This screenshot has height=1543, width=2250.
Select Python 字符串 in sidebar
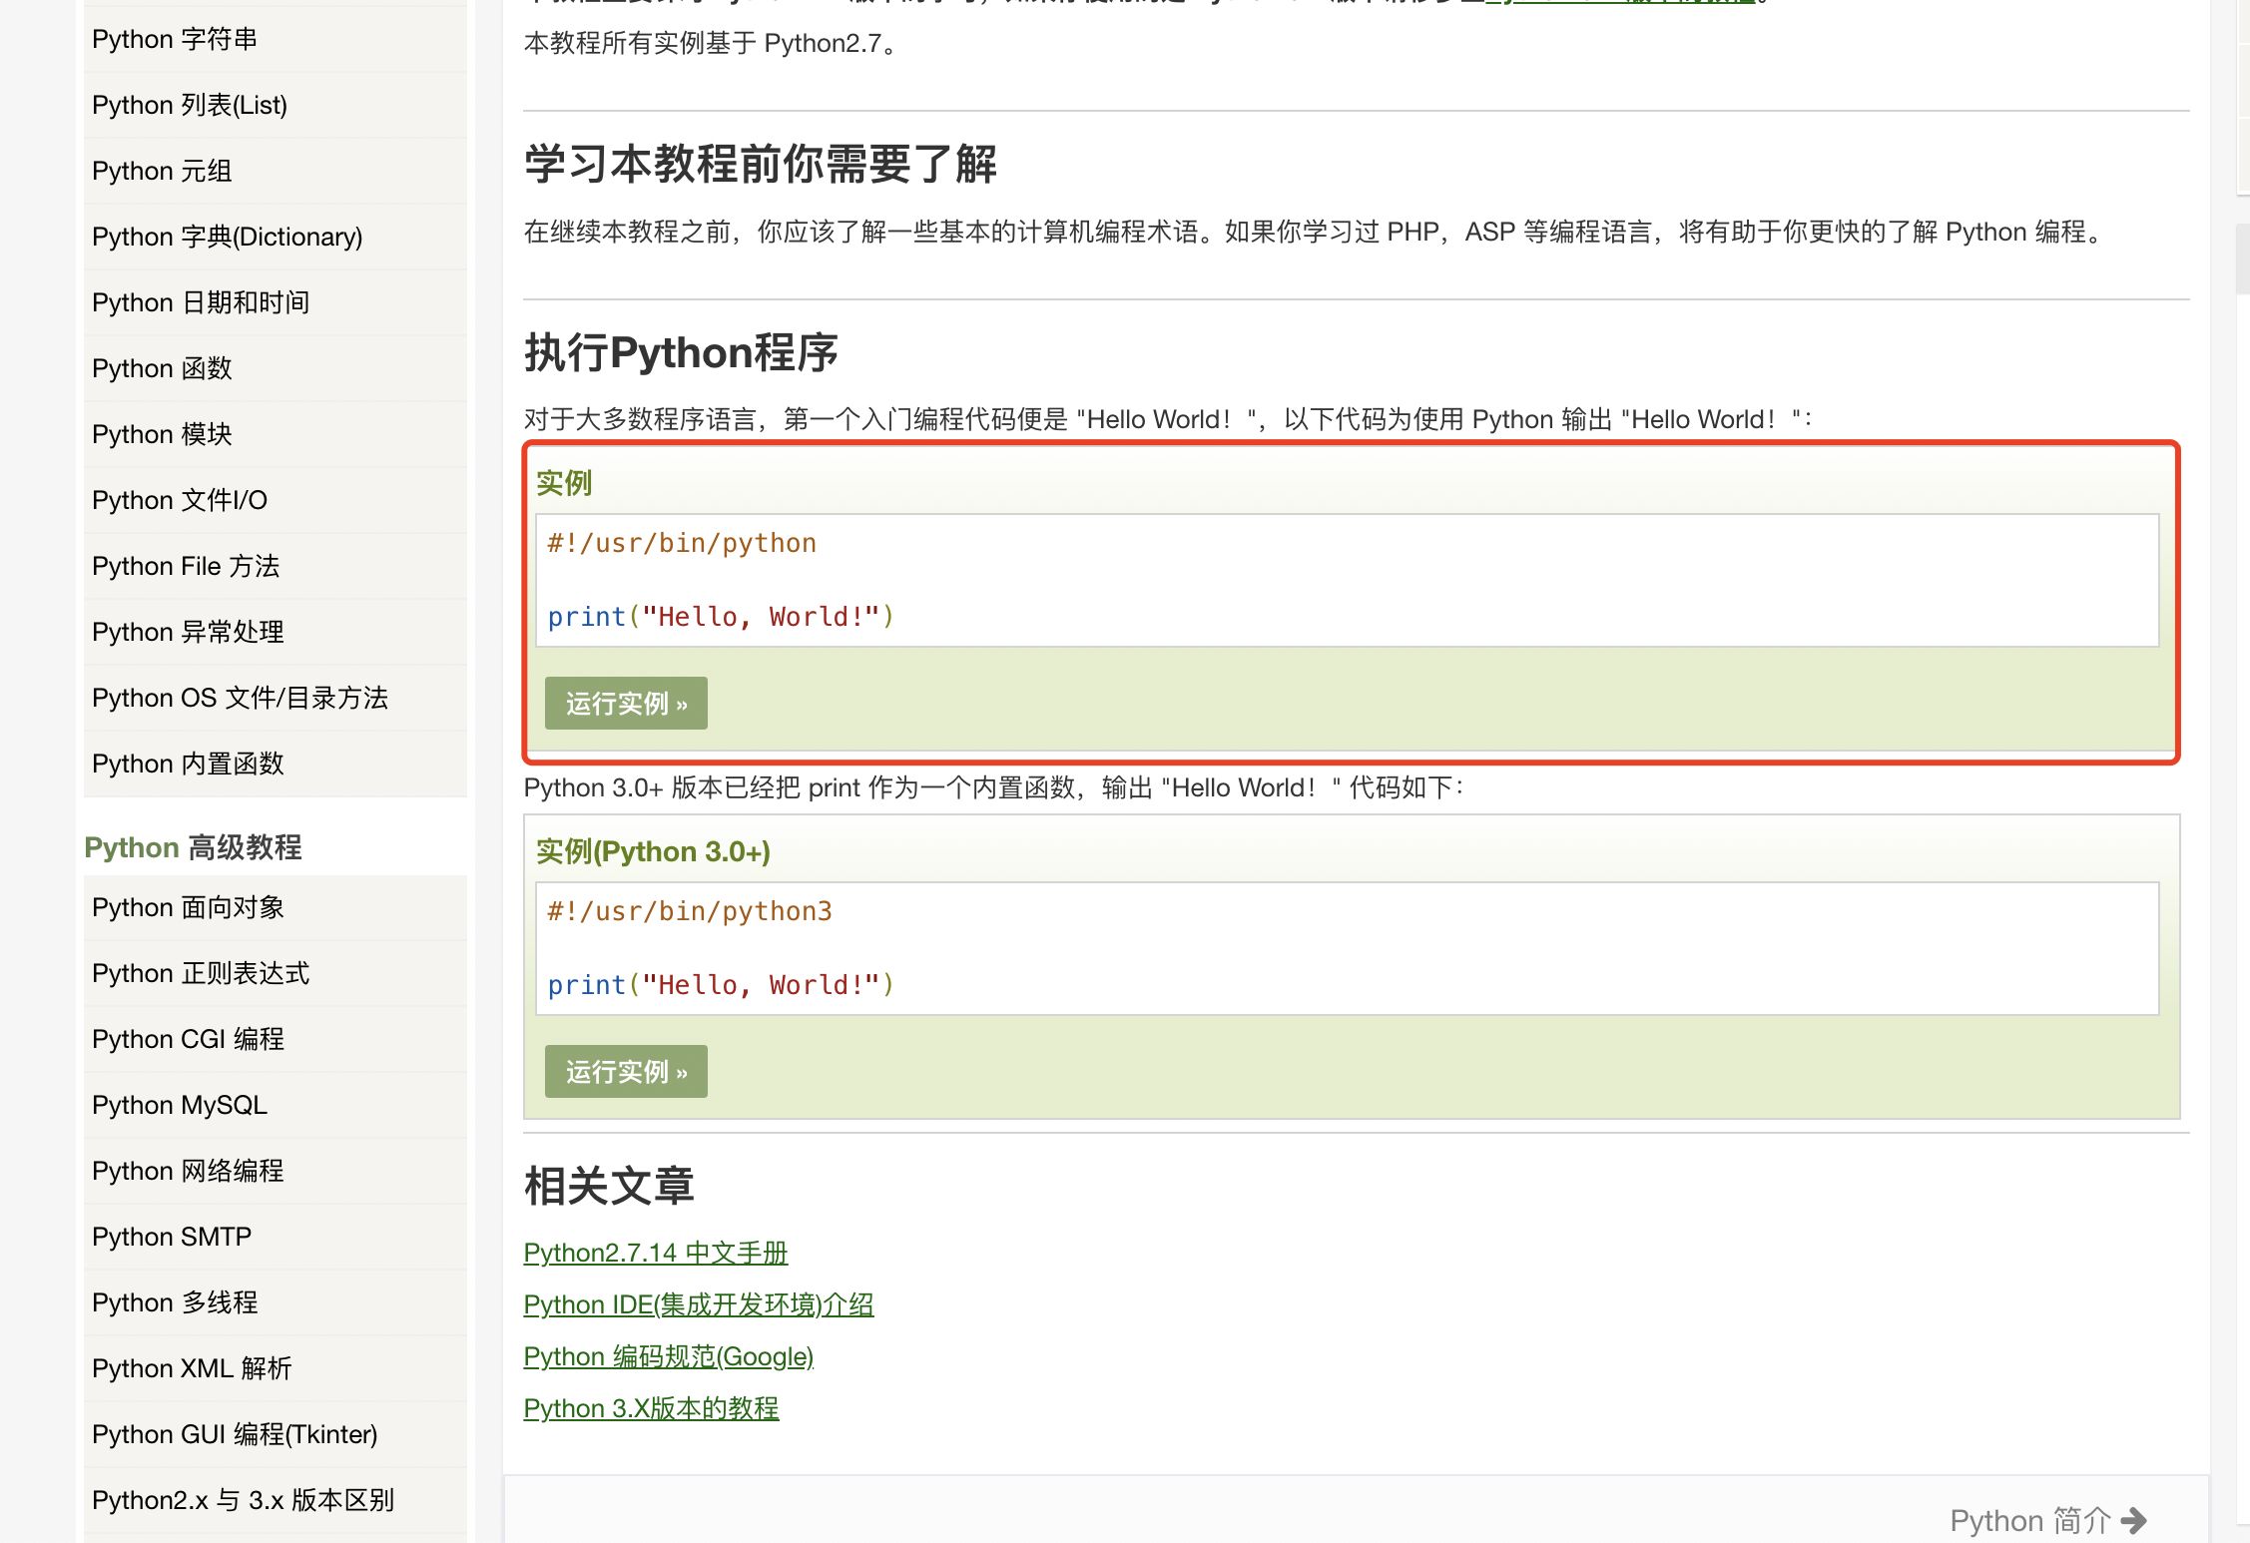pos(175,39)
